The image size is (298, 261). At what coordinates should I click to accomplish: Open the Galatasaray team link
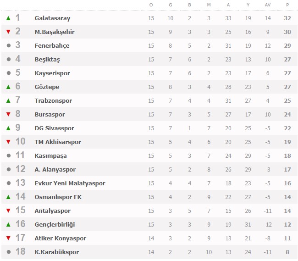tap(52, 18)
